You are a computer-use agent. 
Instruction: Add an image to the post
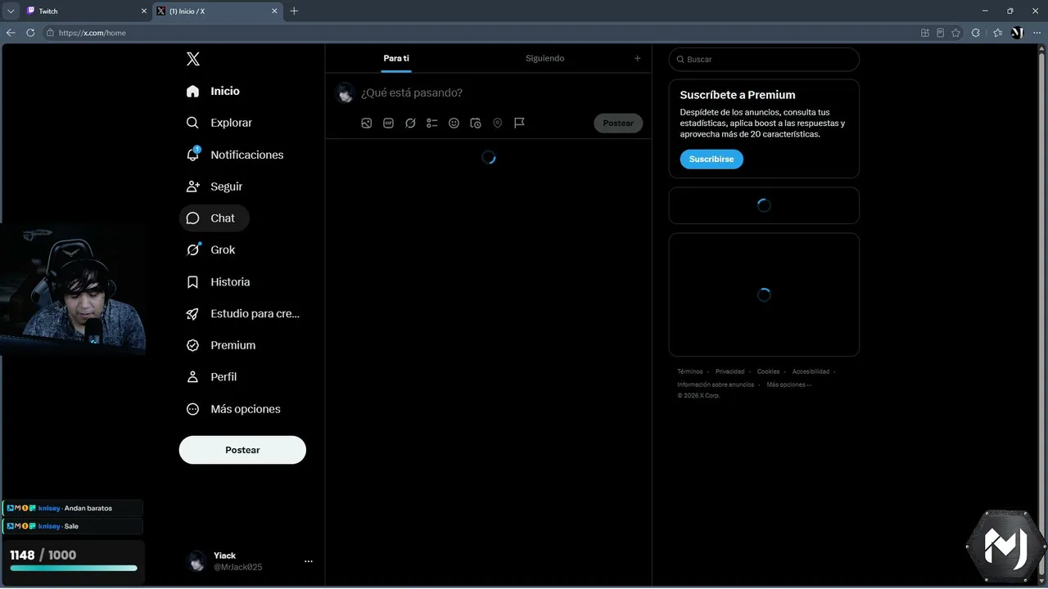pyautogui.click(x=367, y=123)
